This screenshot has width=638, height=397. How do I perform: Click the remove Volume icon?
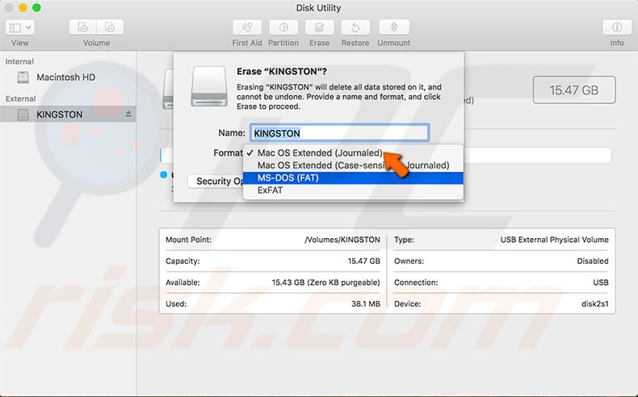pyautogui.click(x=110, y=27)
